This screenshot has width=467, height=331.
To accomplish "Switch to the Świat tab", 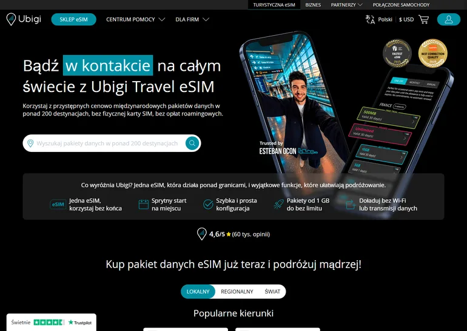I will [x=272, y=292].
